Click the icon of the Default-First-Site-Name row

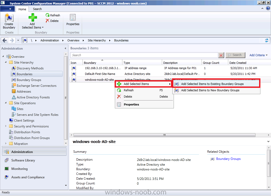tap(74, 74)
